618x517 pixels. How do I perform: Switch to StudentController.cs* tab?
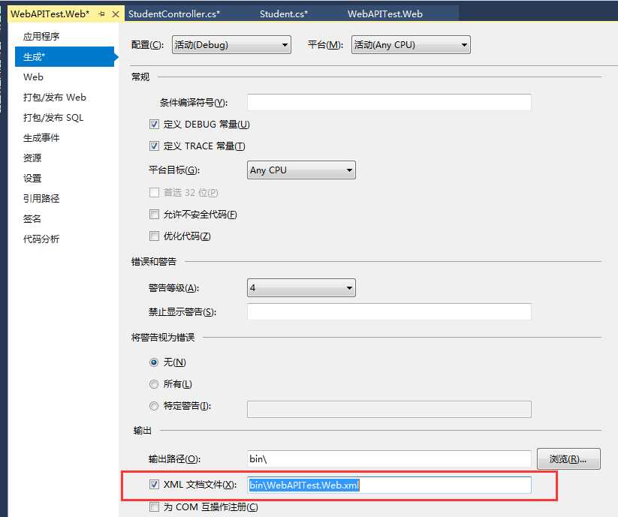tap(173, 14)
